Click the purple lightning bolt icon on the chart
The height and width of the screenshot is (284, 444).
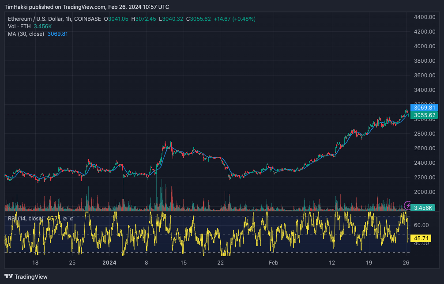point(407,205)
